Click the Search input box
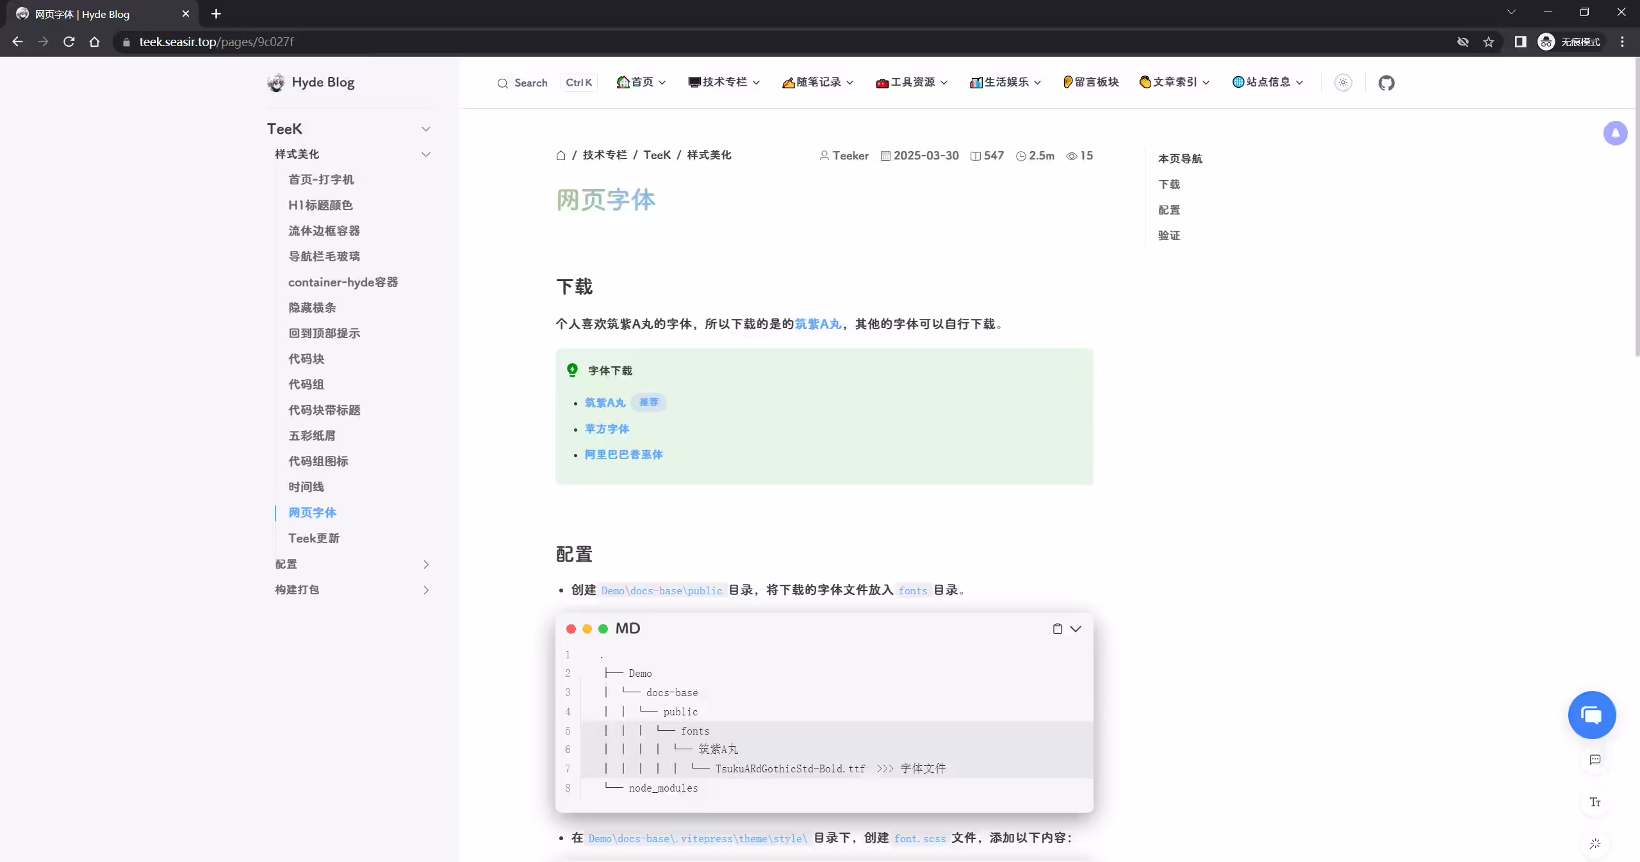This screenshot has height=862, width=1640. 546,83
